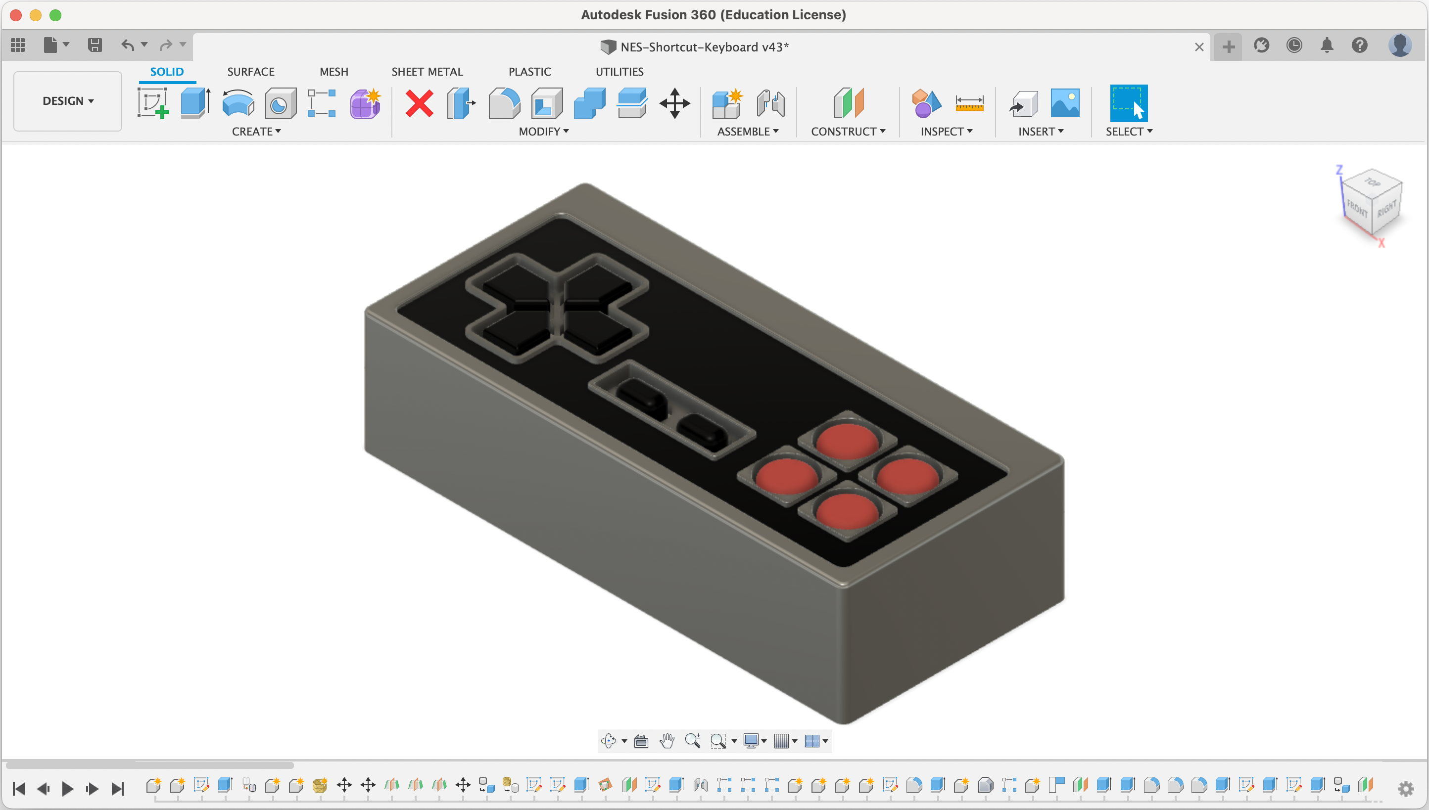Switch to the SHEET METAL tab

click(x=427, y=71)
